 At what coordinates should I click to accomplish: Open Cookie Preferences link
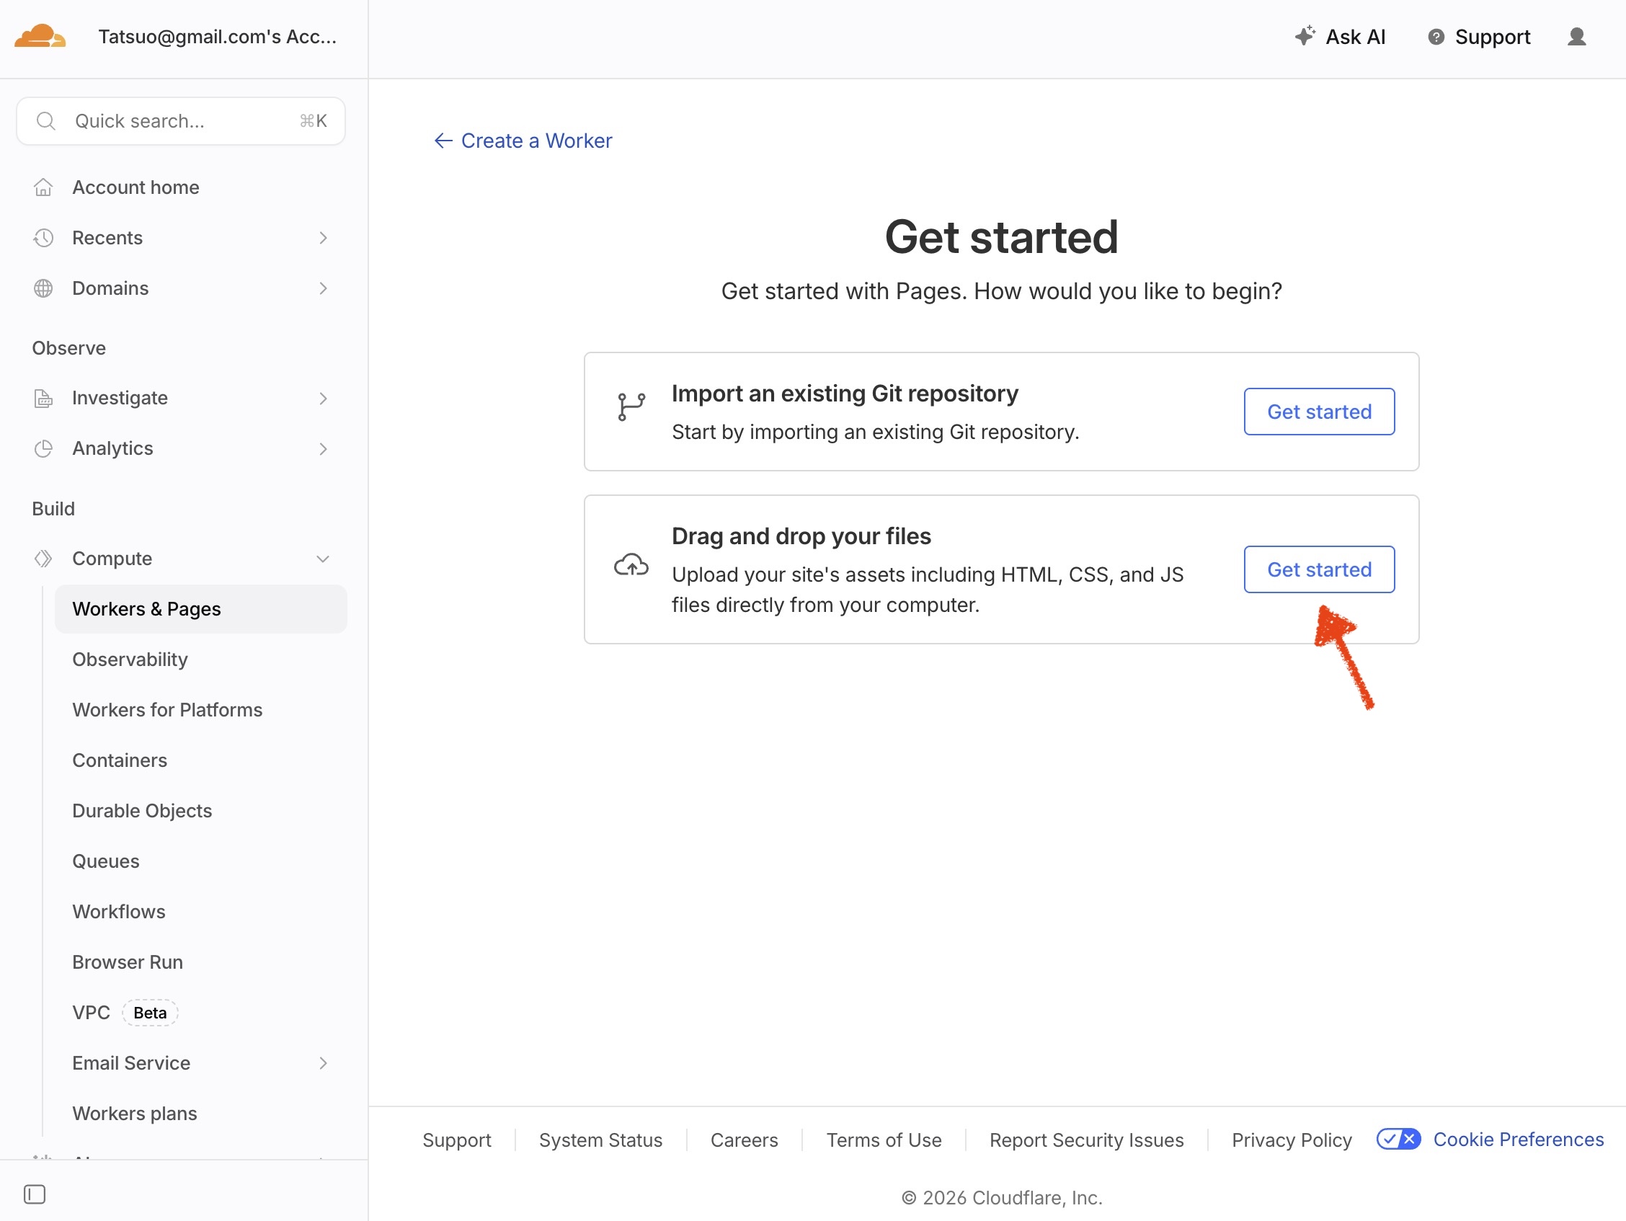point(1518,1139)
